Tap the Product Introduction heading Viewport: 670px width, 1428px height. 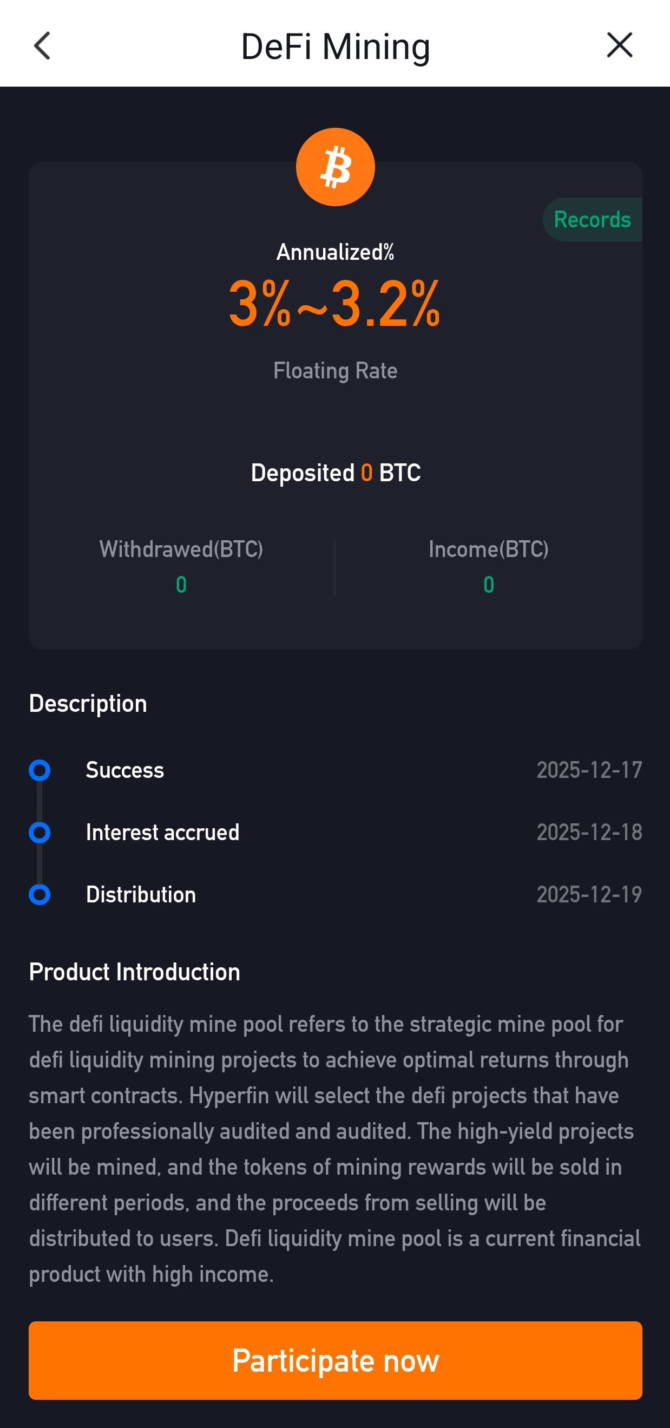pos(135,972)
